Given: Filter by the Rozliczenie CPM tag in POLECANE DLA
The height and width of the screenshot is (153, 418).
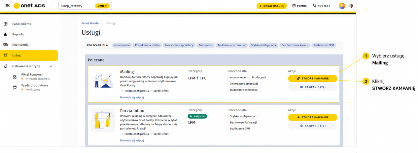Looking at the screenshot, I should [324, 45].
